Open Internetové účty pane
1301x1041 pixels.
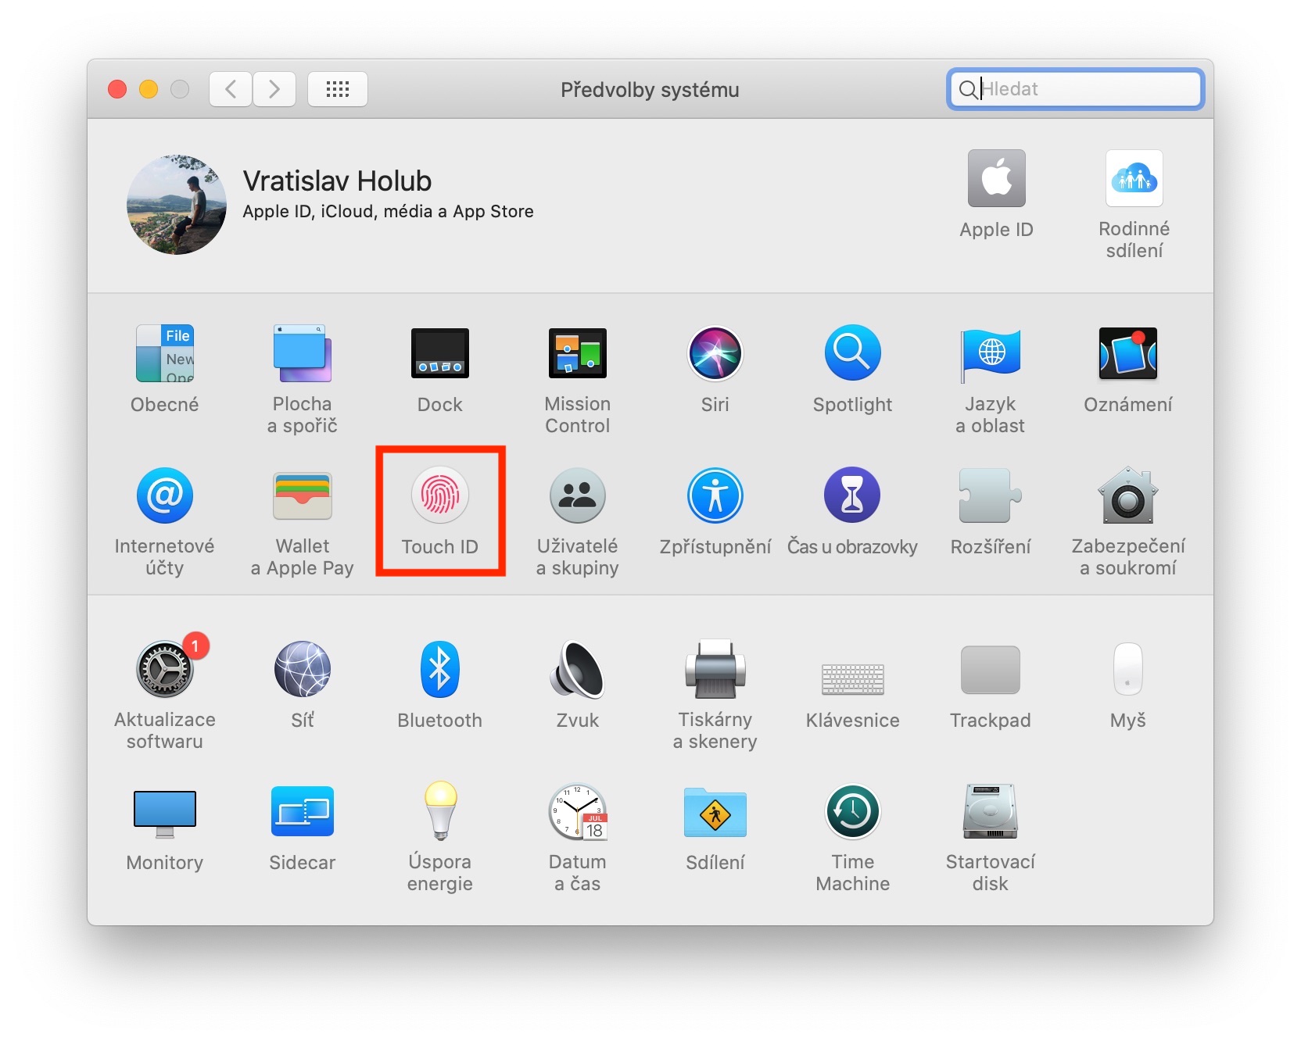click(x=164, y=495)
